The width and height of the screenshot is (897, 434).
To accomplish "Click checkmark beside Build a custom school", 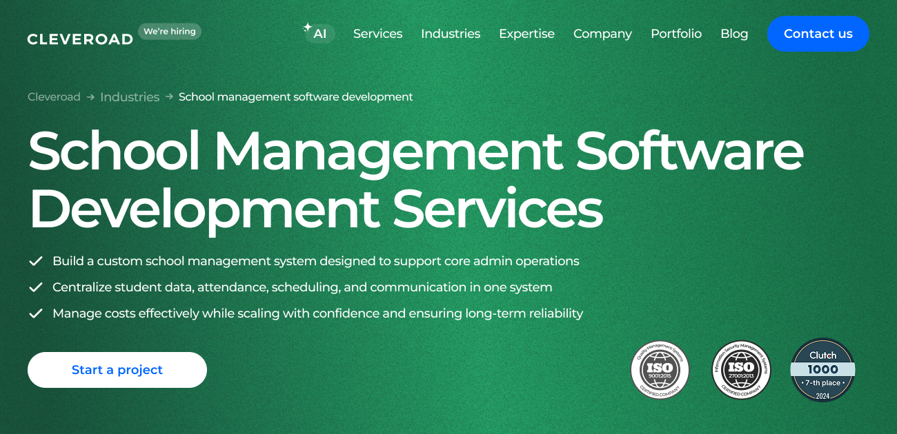I will point(35,261).
